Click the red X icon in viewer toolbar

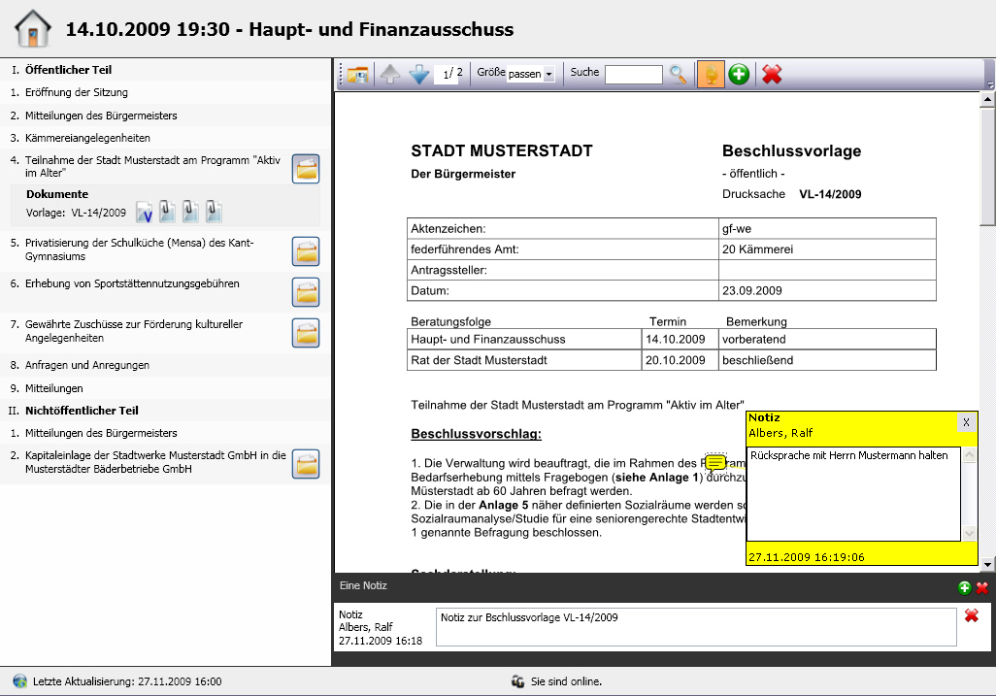pyautogui.click(x=772, y=75)
